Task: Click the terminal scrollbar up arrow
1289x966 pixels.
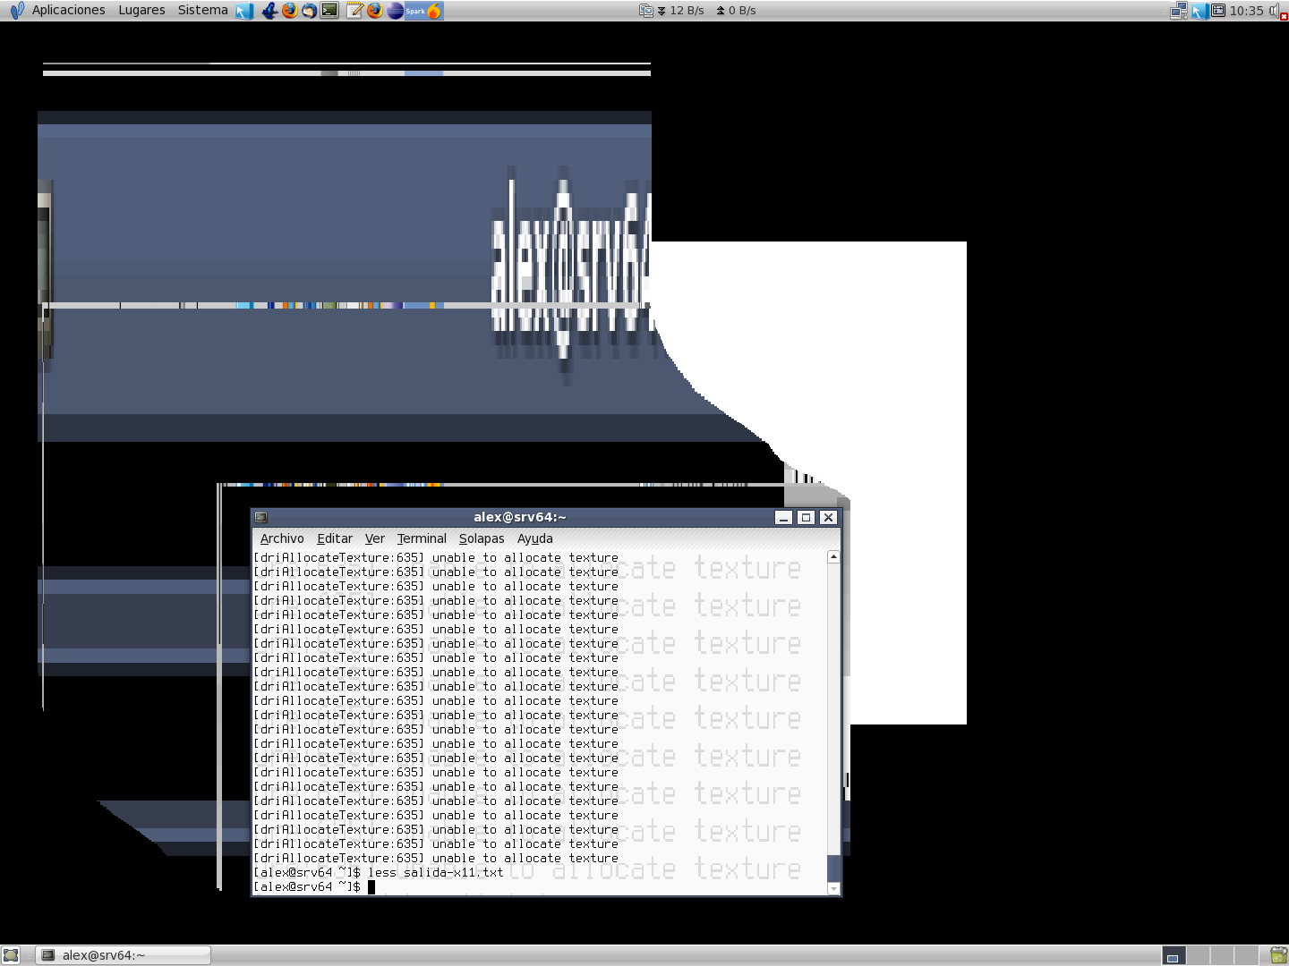Action: pos(833,557)
